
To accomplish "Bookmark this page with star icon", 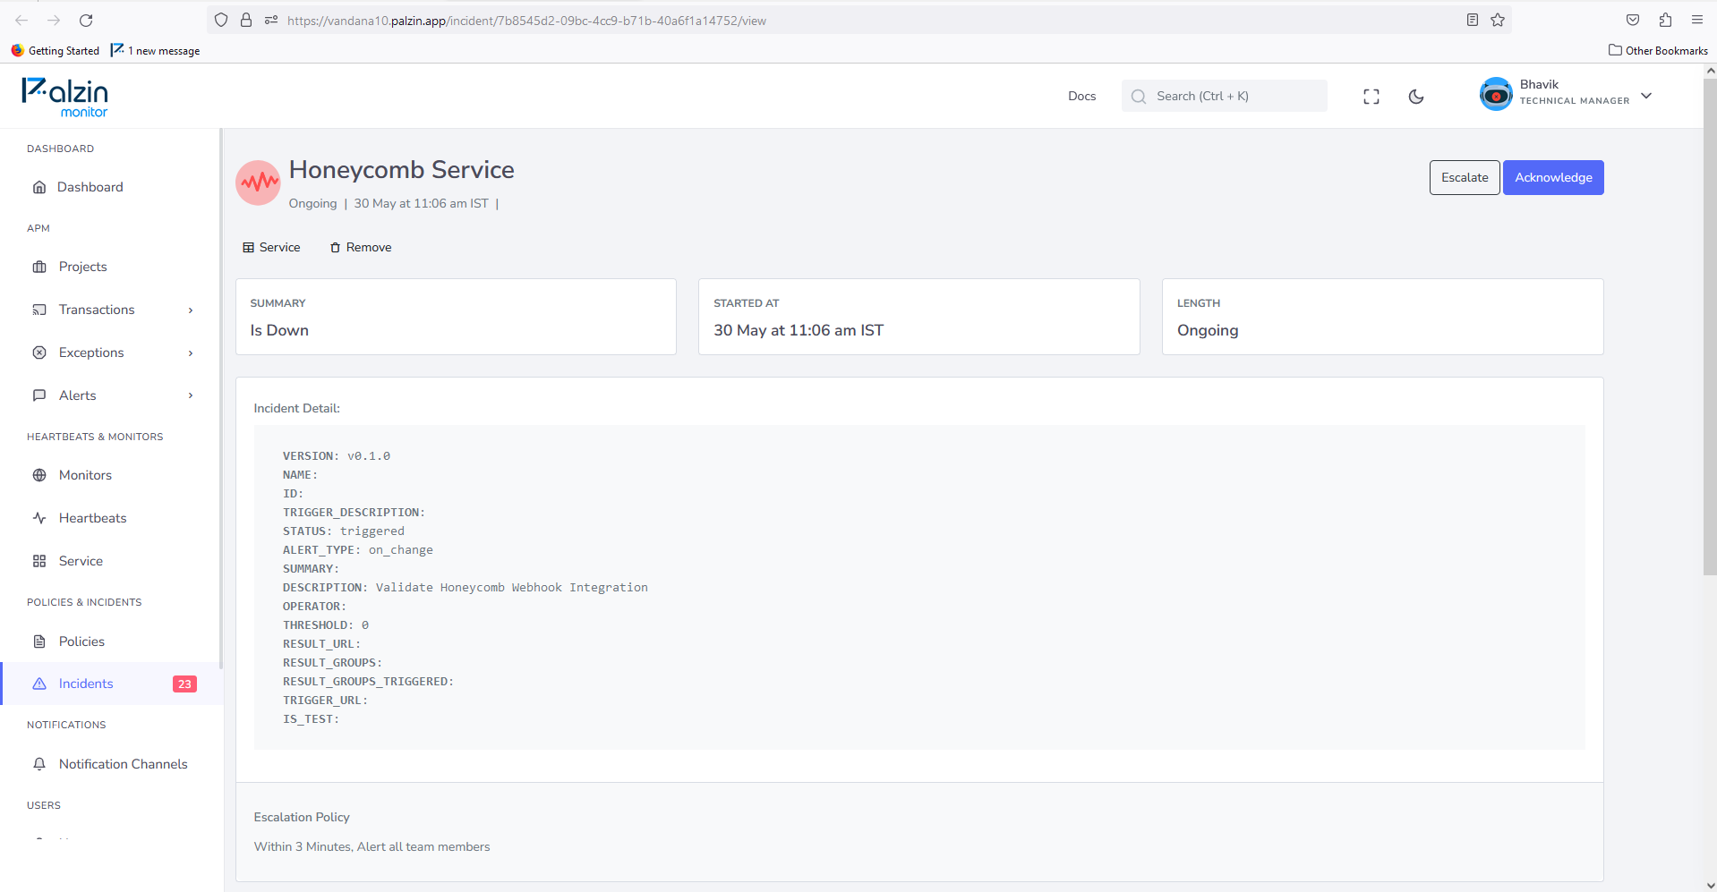I will [x=1498, y=20].
